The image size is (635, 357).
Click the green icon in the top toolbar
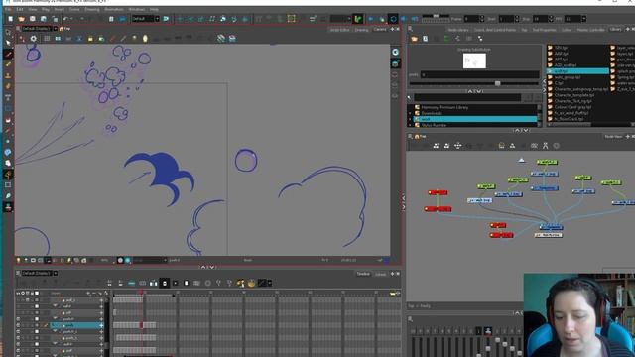coord(357,19)
